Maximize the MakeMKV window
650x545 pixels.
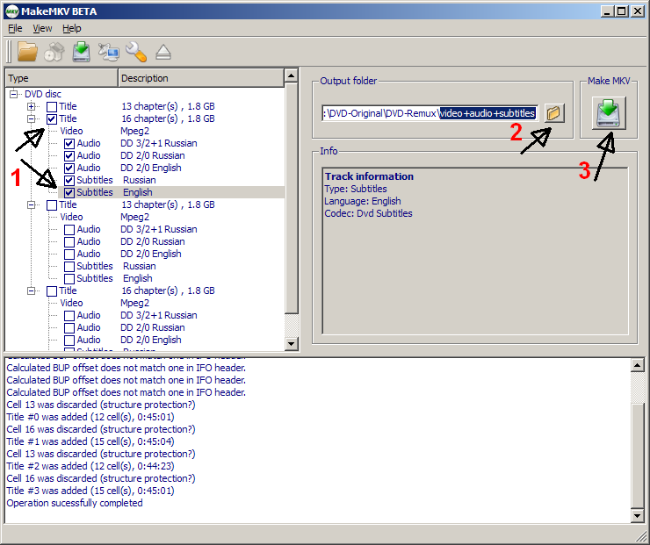pos(622,11)
